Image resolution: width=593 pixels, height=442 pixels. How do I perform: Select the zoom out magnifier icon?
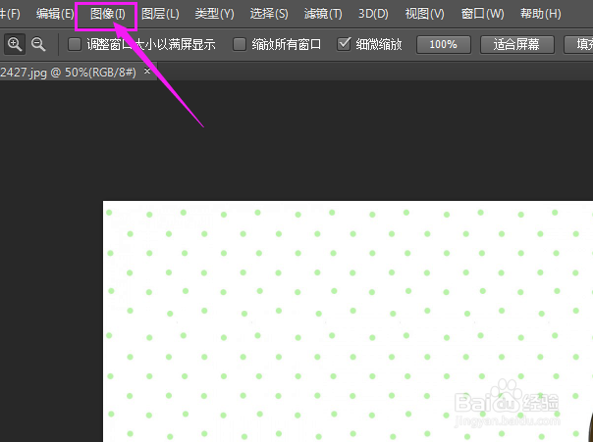coord(38,44)
